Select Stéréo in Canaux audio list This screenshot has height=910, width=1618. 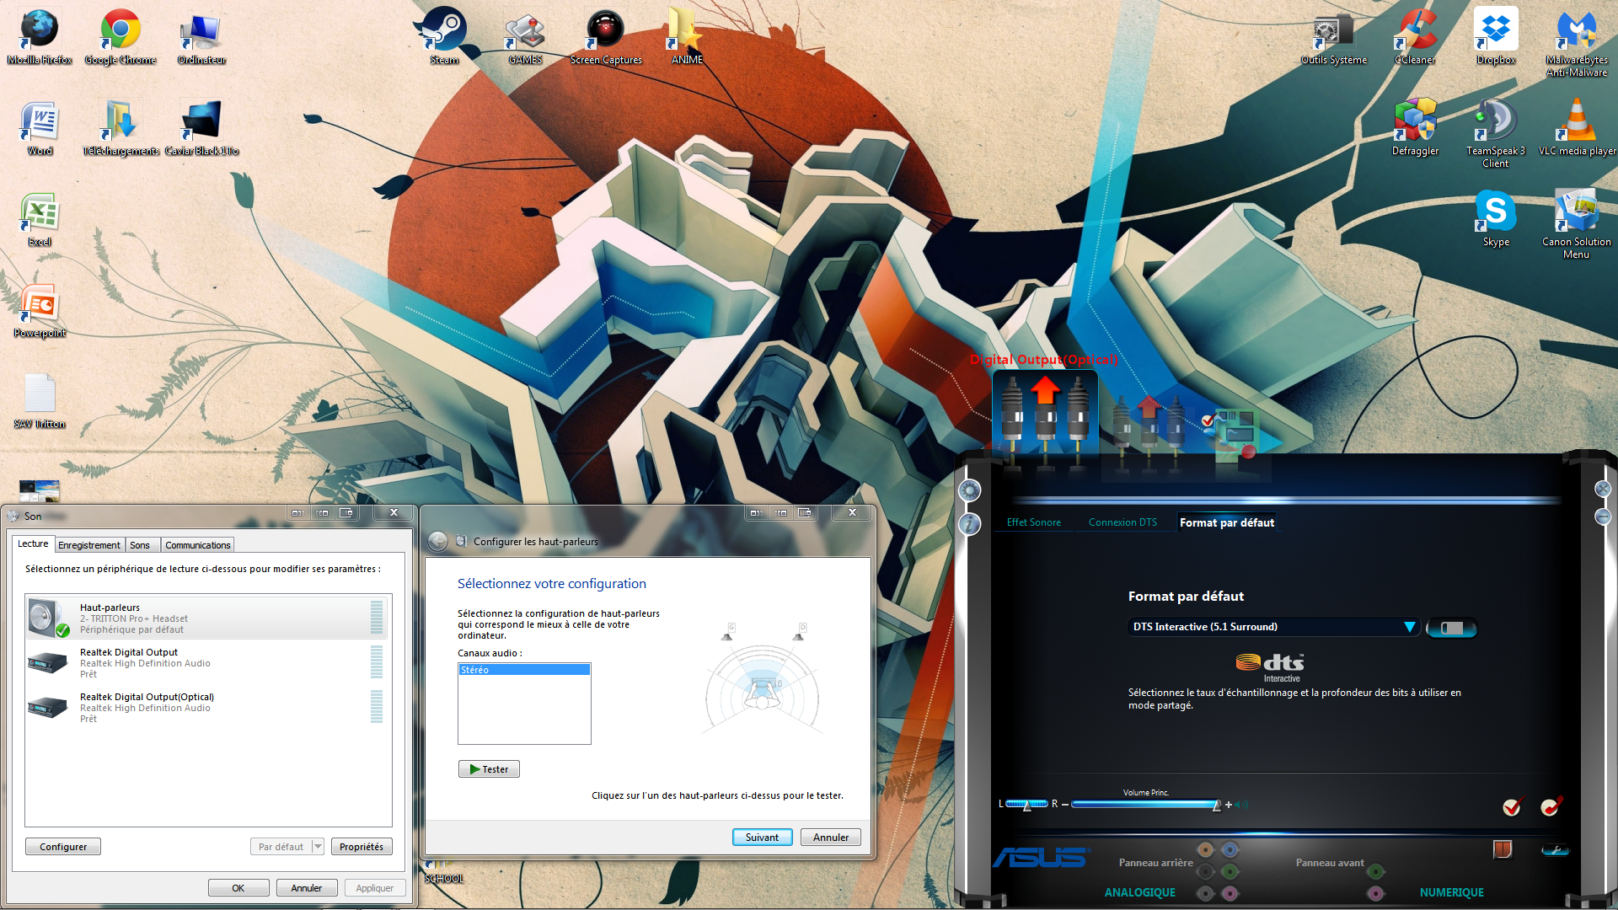[x=523, y=670]
